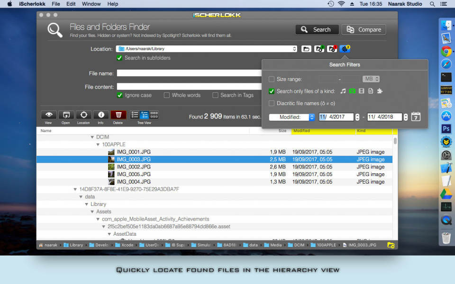Click the Location target toolbar button
Screen dimensions: 455x284
coord(83,115)
